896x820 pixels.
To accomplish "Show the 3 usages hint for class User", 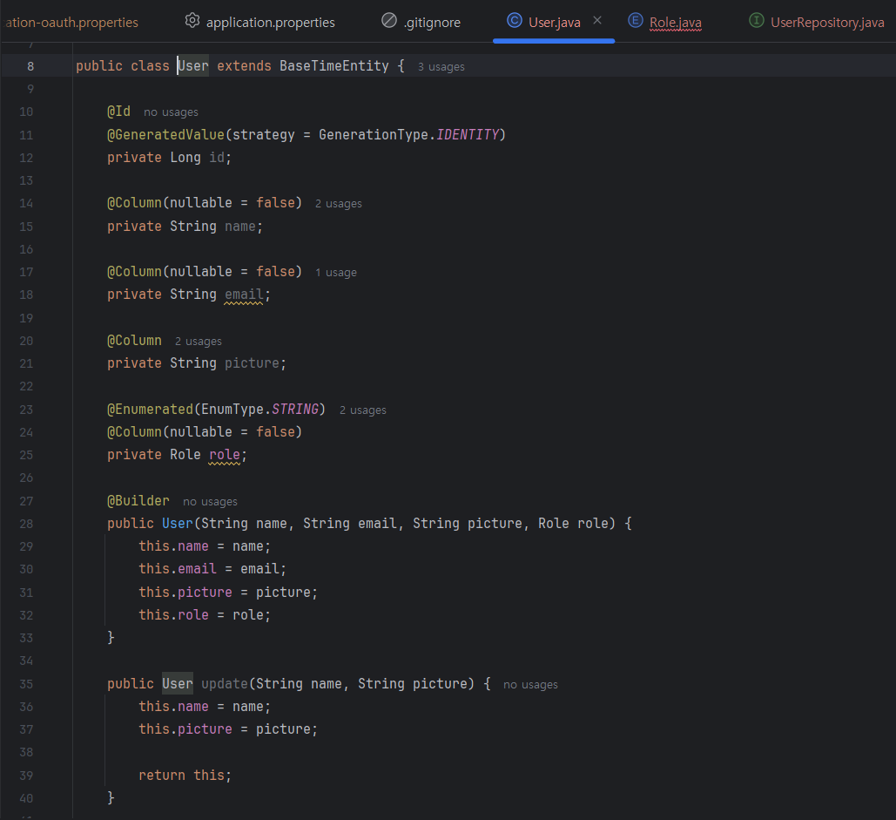I will coord(441,67).
